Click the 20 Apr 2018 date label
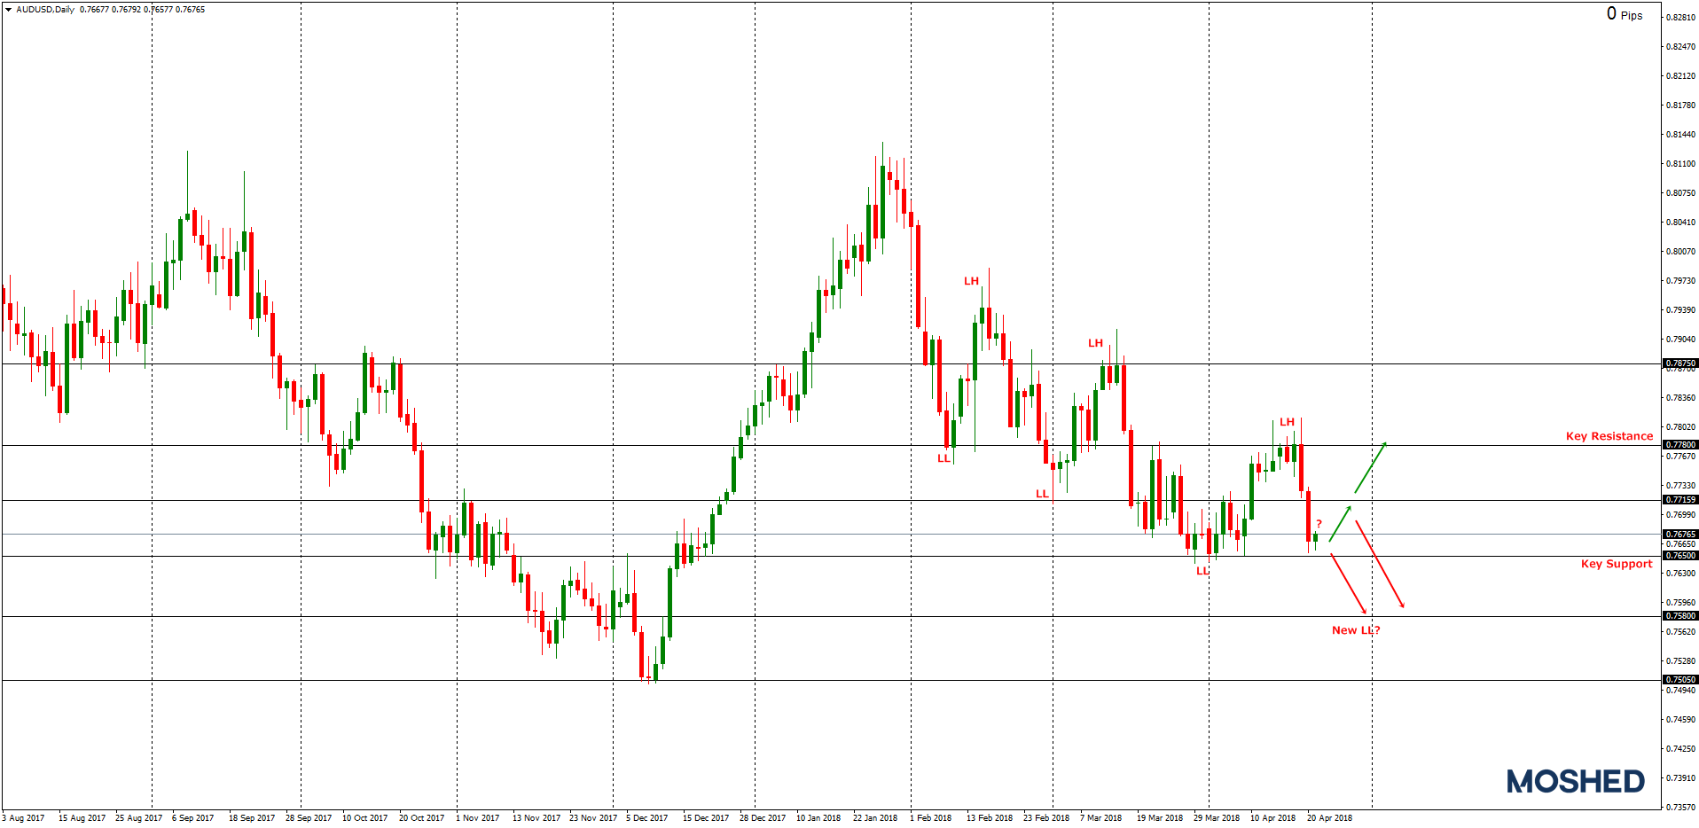1699x828 pixels. [1329, 819]
